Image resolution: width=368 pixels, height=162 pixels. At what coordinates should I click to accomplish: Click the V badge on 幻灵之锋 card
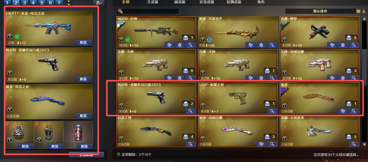coord(121,138)
